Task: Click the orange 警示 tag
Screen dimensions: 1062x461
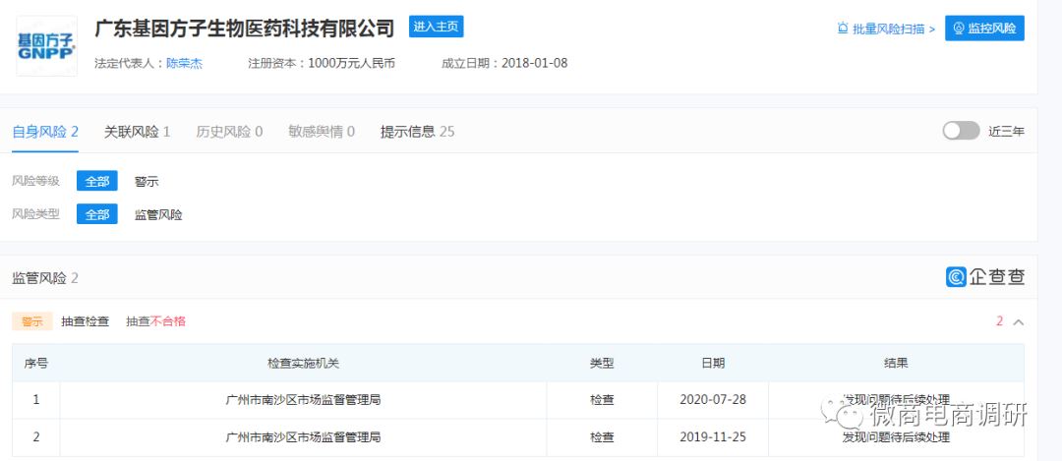Action: [31, 321]
